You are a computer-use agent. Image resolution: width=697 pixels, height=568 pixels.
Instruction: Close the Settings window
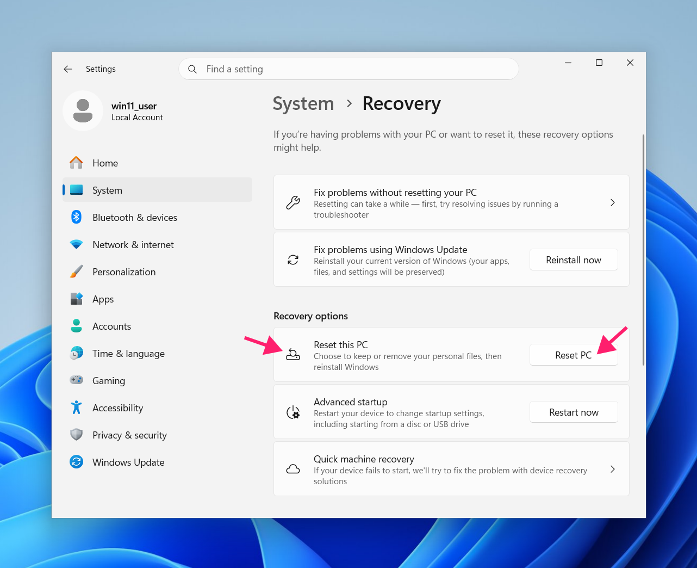click(x=630, y=63)
